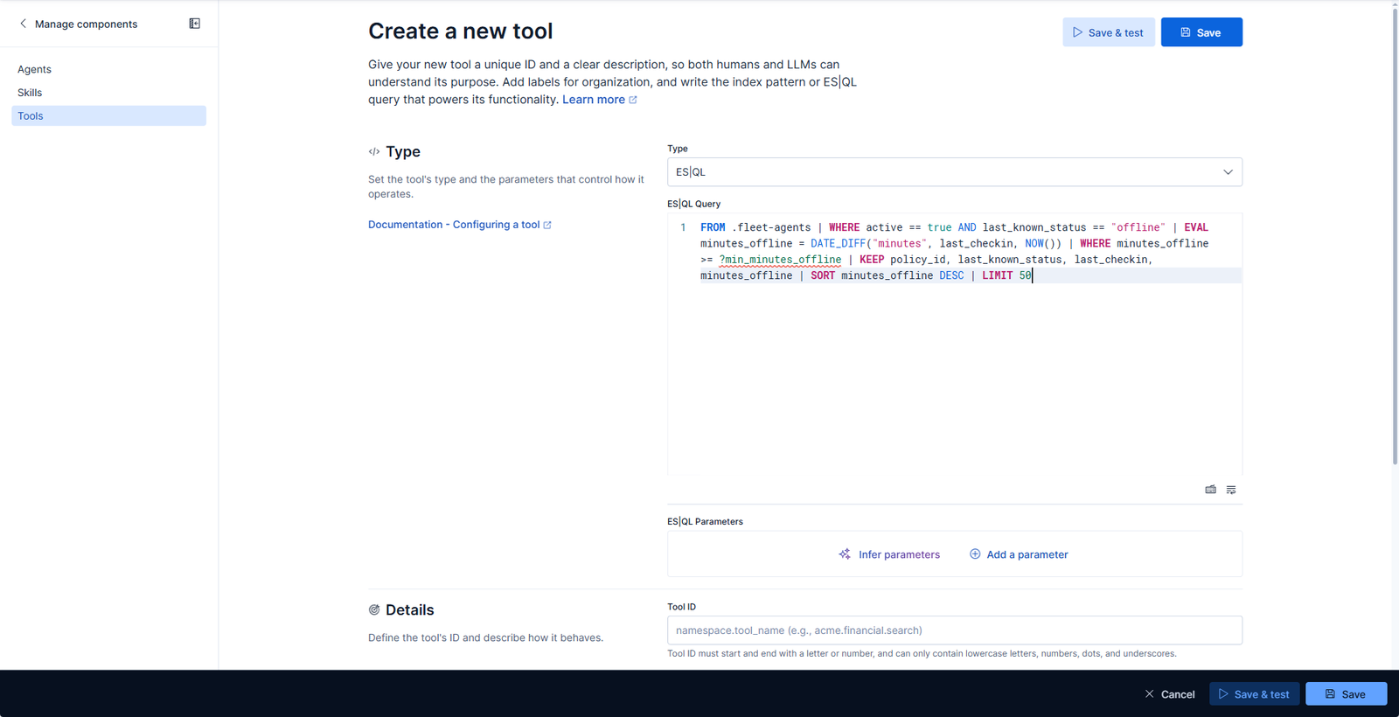
Task: Open keyboard shortcuts icon under query editor
Action: pos(1211,490)
